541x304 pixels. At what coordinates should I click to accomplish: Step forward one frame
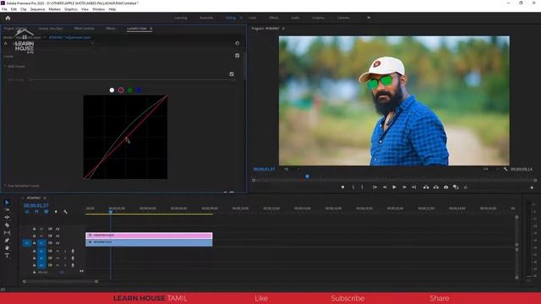click(404, 187)
